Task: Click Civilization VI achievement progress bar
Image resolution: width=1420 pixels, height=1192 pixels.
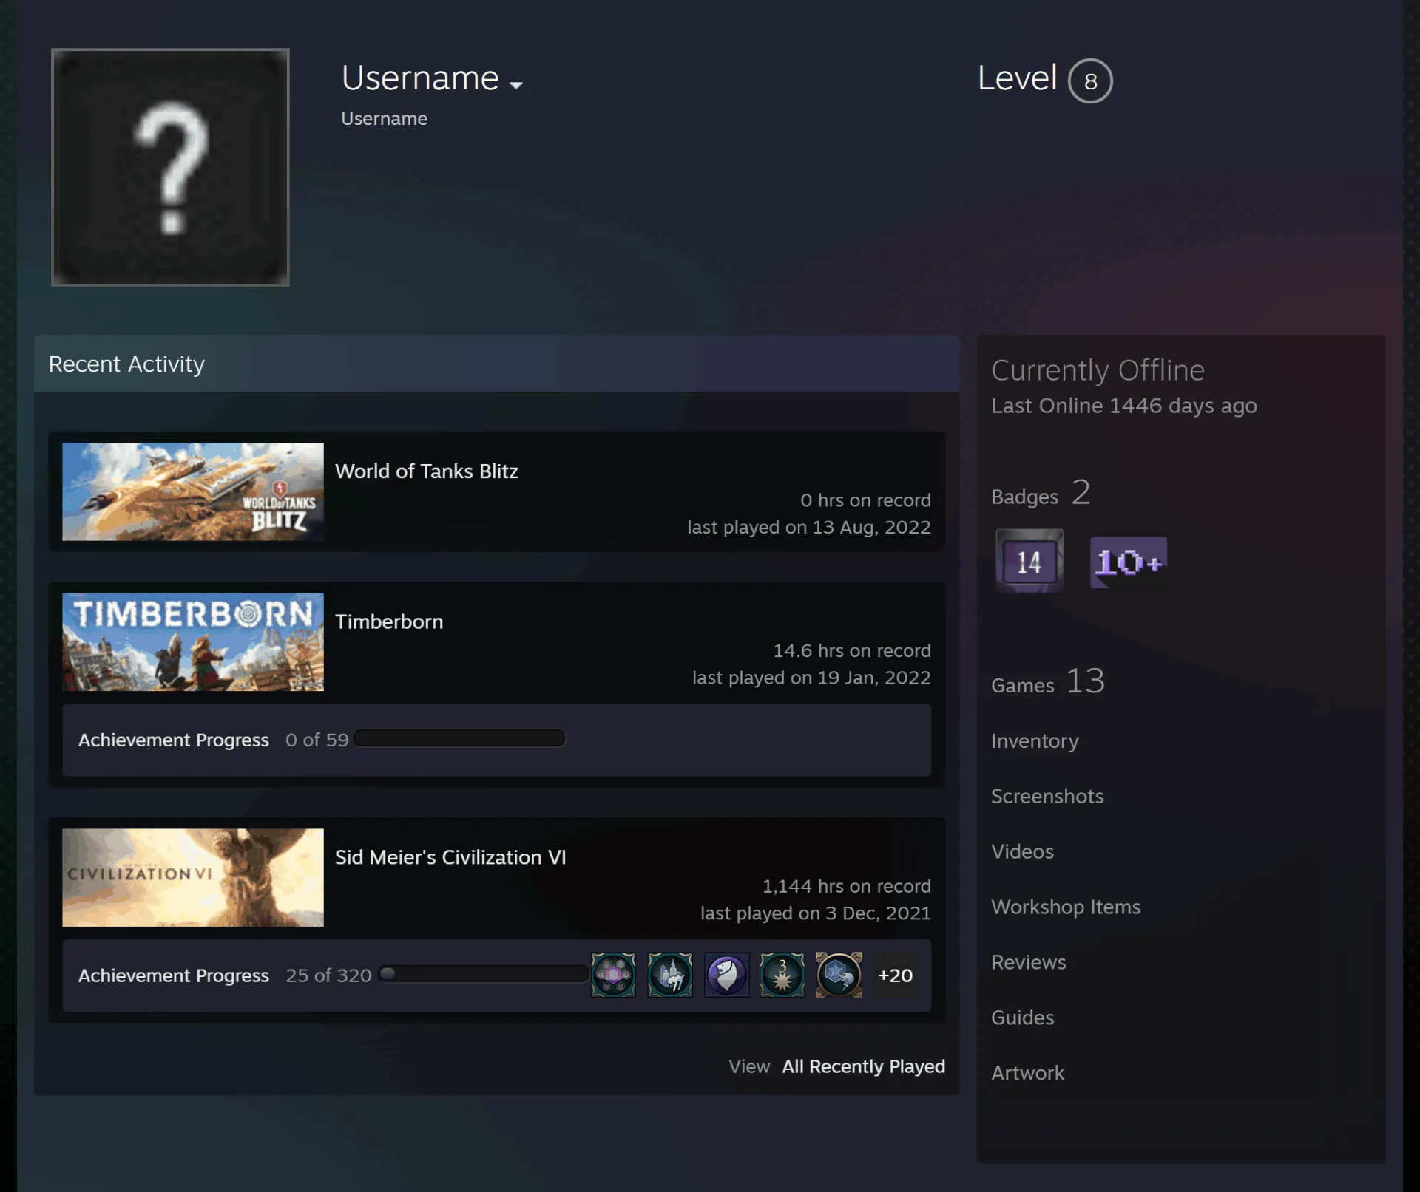Action: pos(483,974)
